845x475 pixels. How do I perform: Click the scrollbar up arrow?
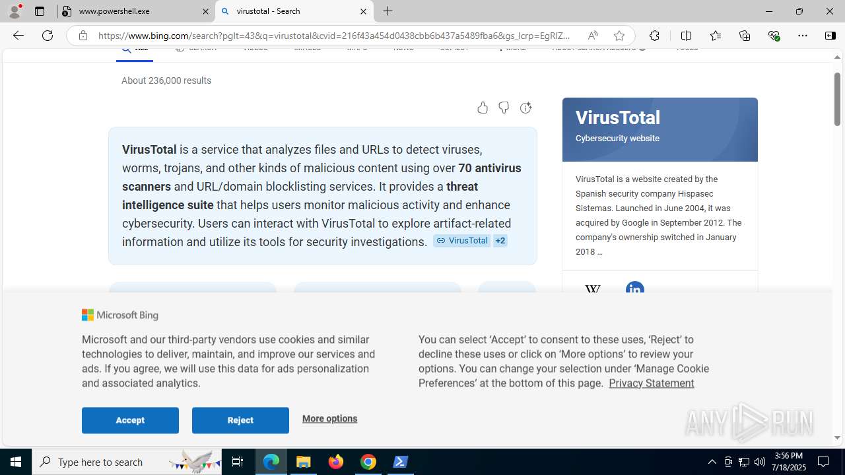point(837,57)
